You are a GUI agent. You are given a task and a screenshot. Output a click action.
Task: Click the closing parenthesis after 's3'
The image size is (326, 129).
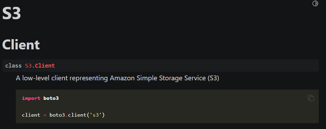[103, 115]
